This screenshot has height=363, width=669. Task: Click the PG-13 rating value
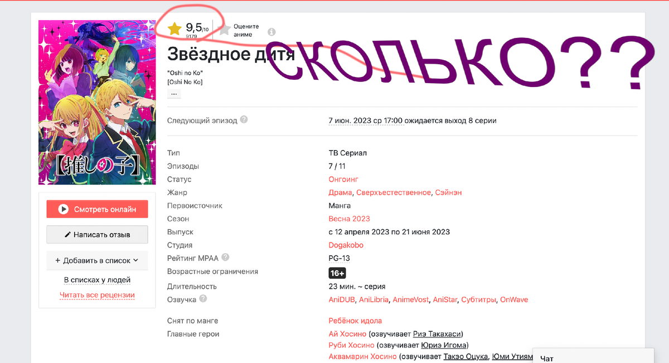pos(340,258)
